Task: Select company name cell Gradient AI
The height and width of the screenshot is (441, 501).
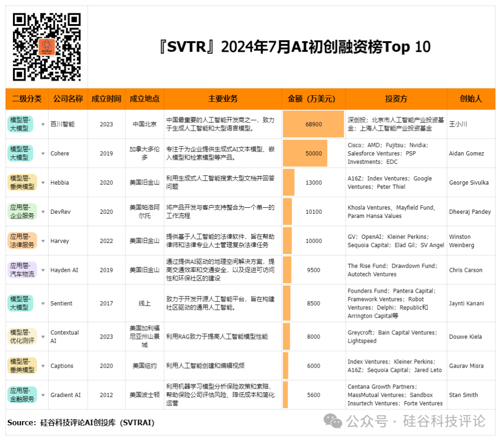Action: (68, 395)
